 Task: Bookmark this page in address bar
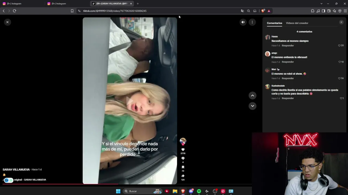72,11
